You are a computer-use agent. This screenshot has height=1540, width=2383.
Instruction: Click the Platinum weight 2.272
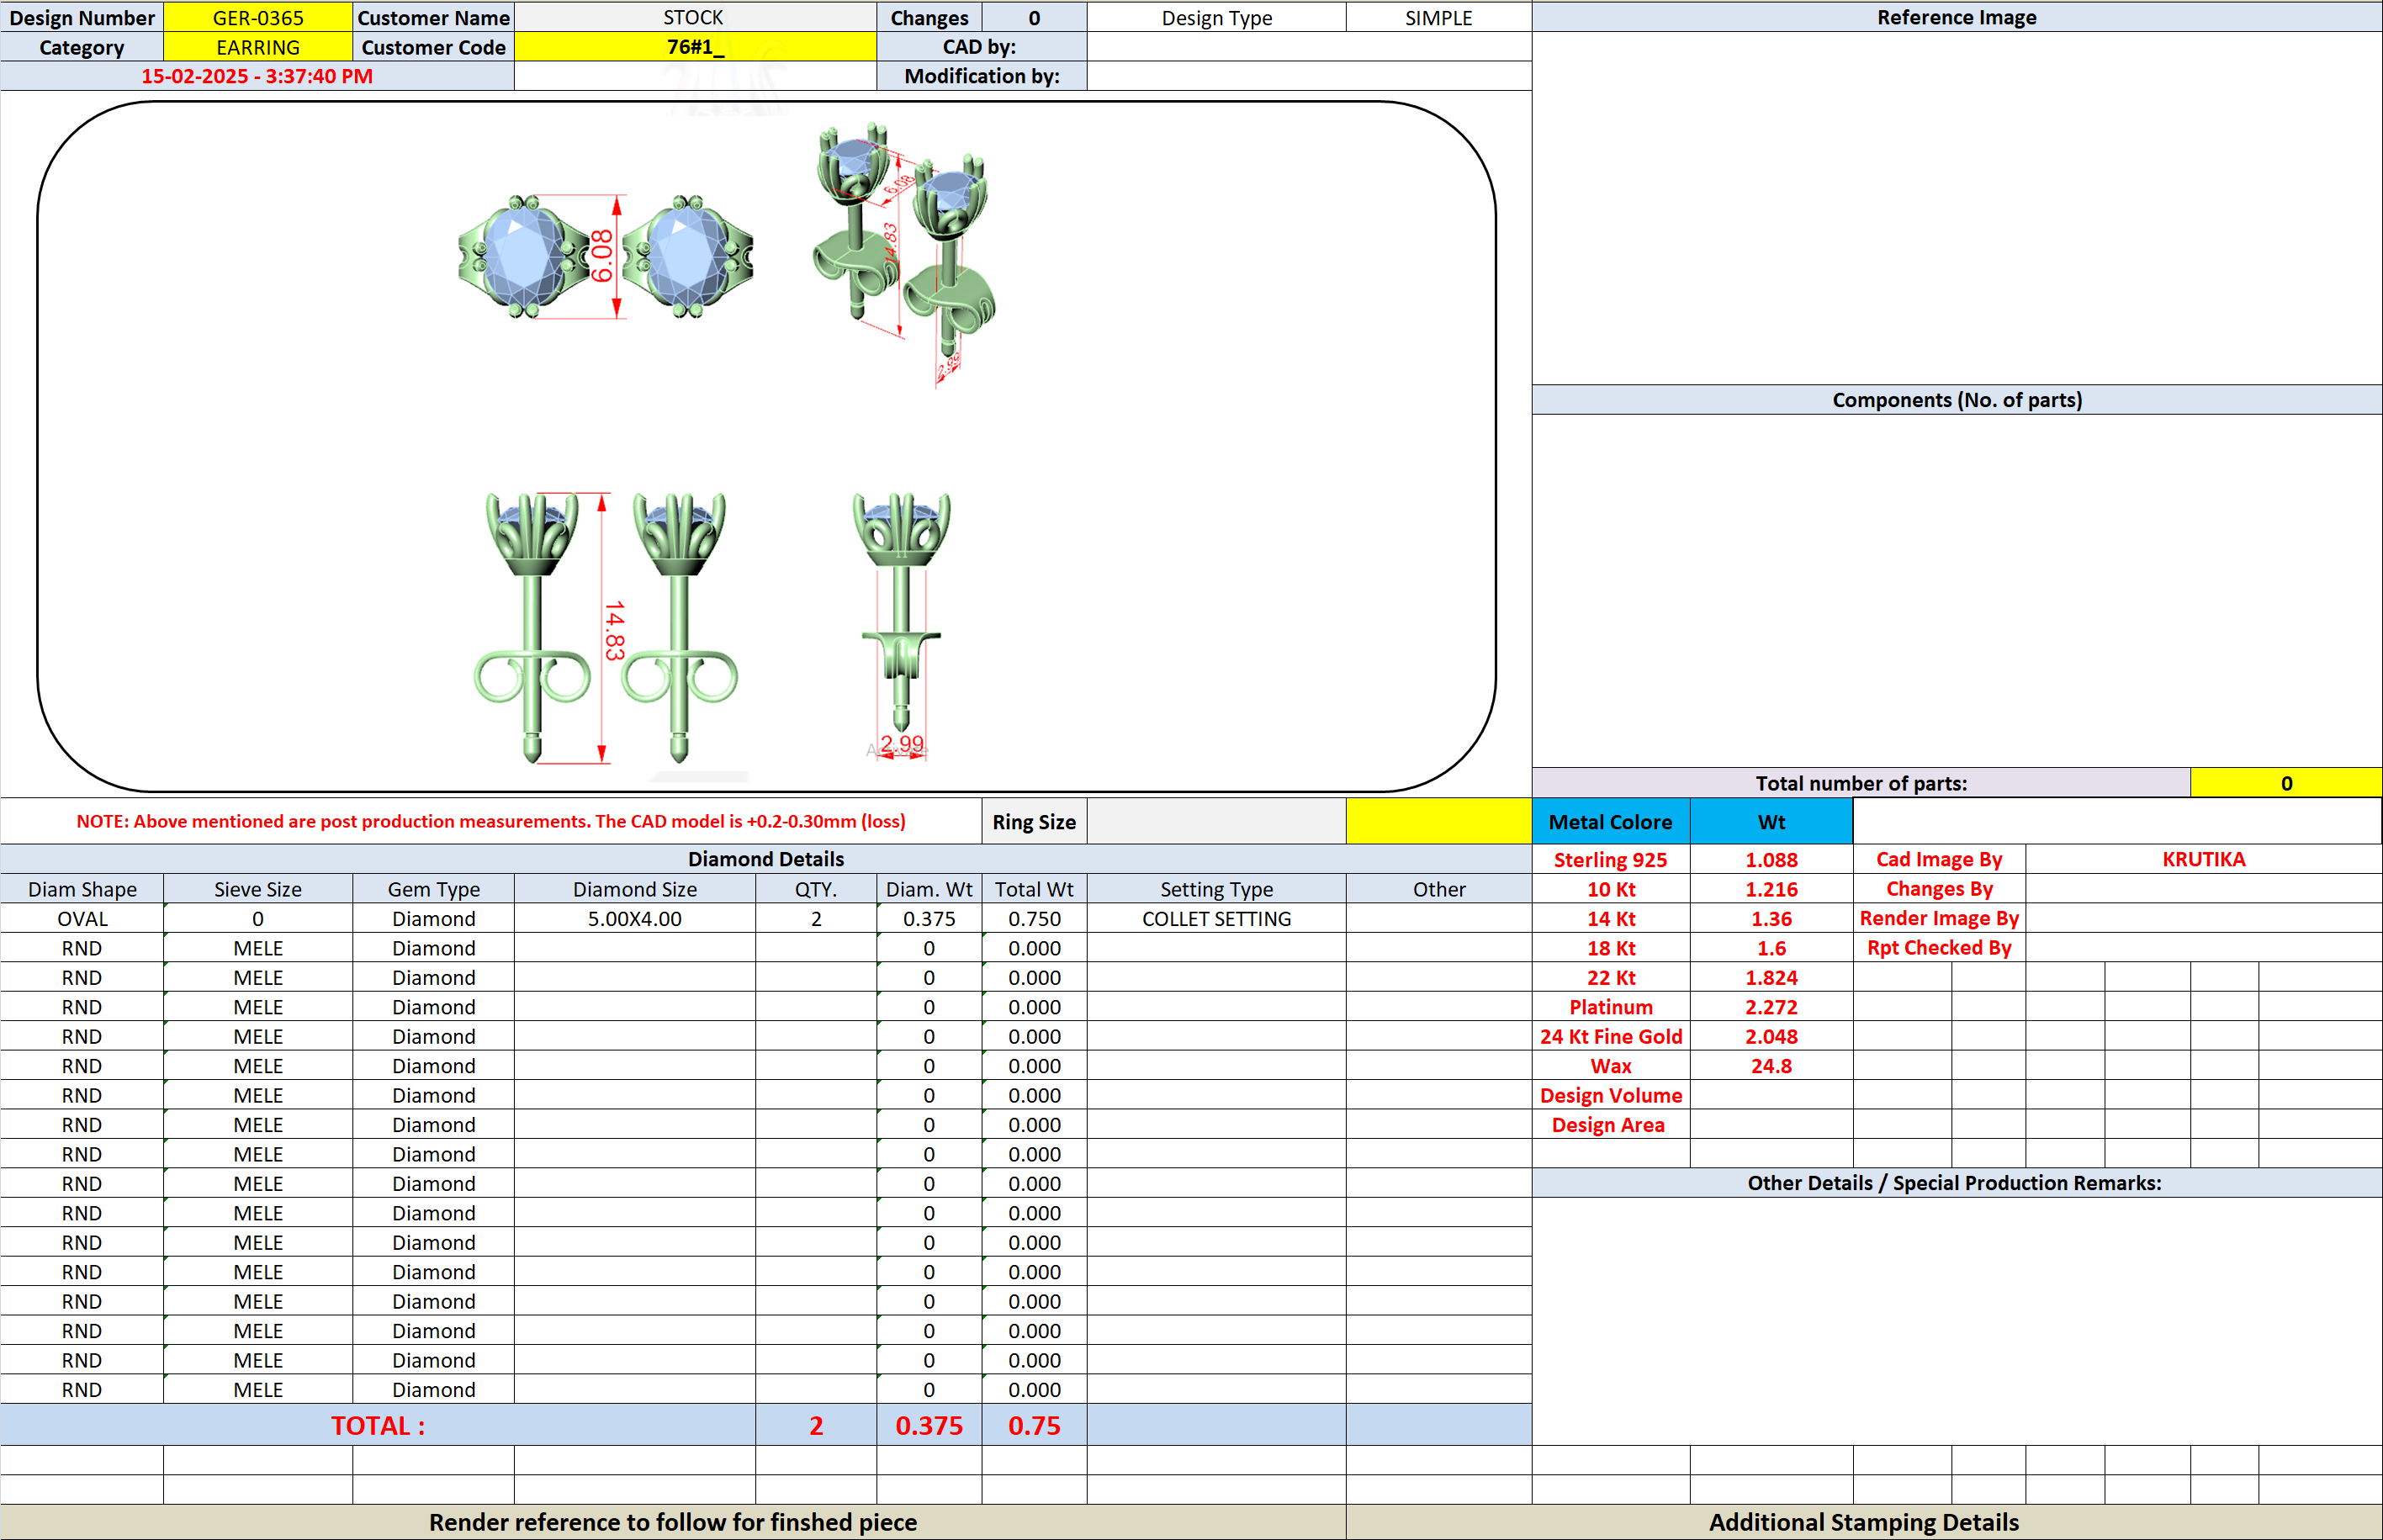click(x=1771, y=1007)
